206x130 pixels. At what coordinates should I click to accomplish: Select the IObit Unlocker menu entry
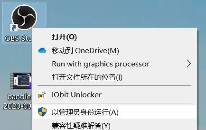76,95
